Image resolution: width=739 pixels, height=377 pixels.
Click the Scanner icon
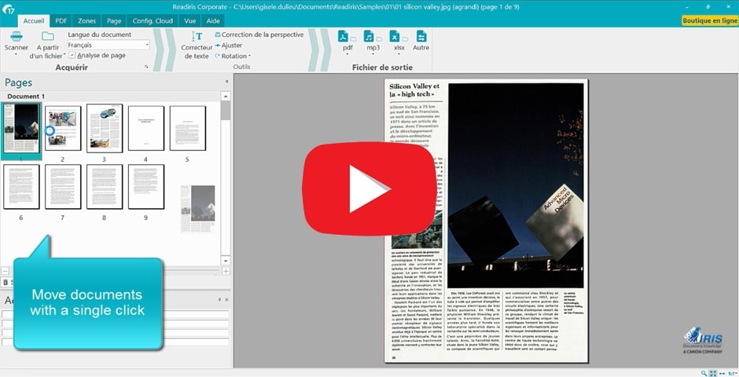point(17,36)
